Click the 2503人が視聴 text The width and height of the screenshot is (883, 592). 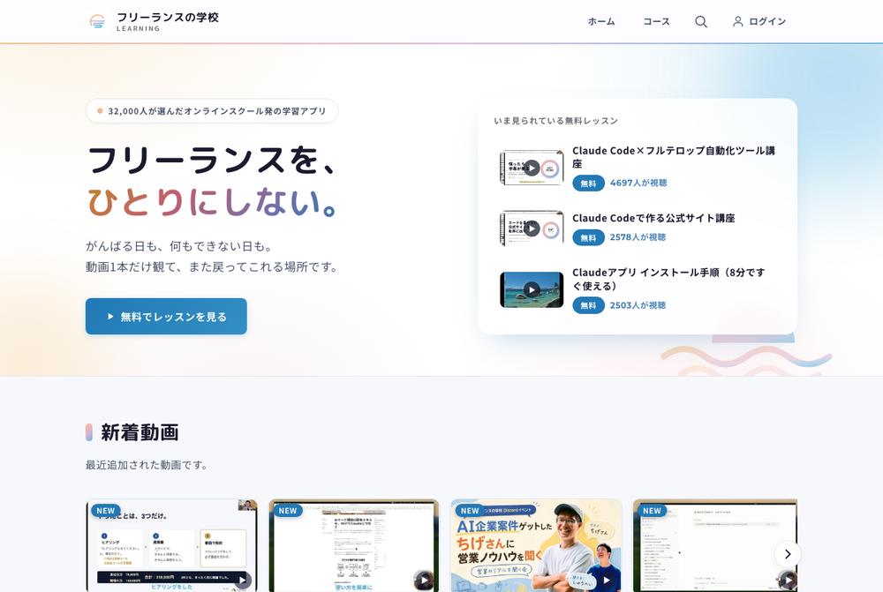pos(638,305)
